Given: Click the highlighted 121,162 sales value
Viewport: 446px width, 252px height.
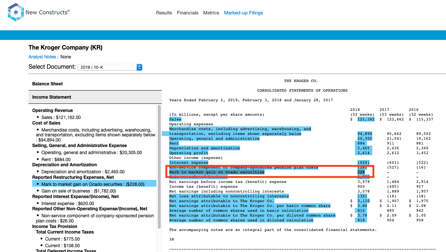Looking at the screenshot, I should tap(366, 119).
